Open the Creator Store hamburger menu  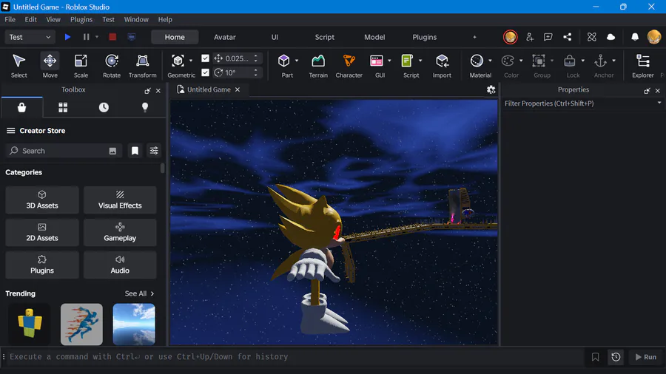10,131
